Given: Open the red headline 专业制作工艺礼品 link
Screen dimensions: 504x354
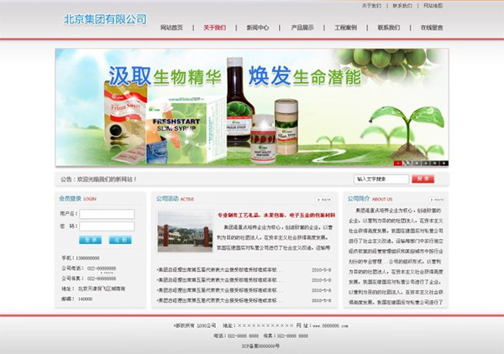Looking at the screenshot, I should pyautogui.click(x=276, y=215).
